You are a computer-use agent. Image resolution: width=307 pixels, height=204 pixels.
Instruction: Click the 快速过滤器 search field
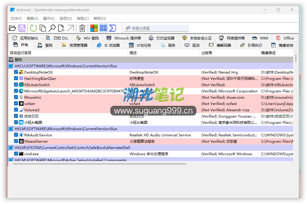[x=156, y=28]
